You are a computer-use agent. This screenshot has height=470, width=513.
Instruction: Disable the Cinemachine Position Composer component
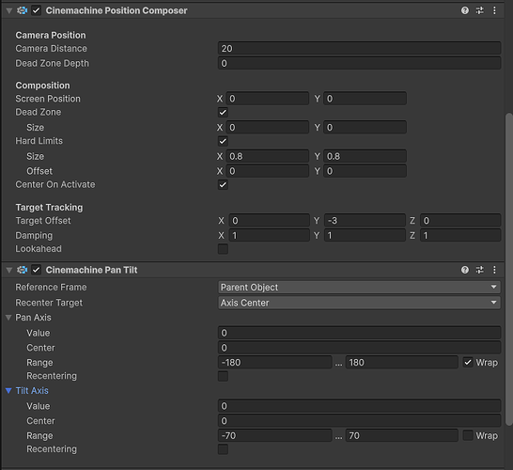(36, 10)
